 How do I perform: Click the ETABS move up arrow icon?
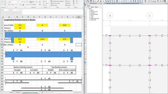(x=133, y=1)
